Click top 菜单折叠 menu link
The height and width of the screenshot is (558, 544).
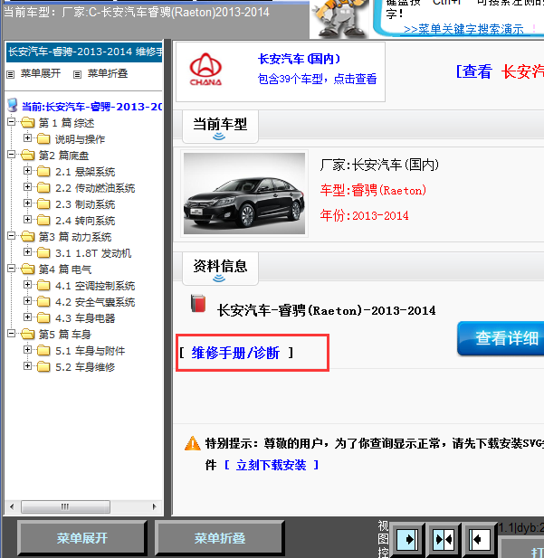click(x=108, y=73)
